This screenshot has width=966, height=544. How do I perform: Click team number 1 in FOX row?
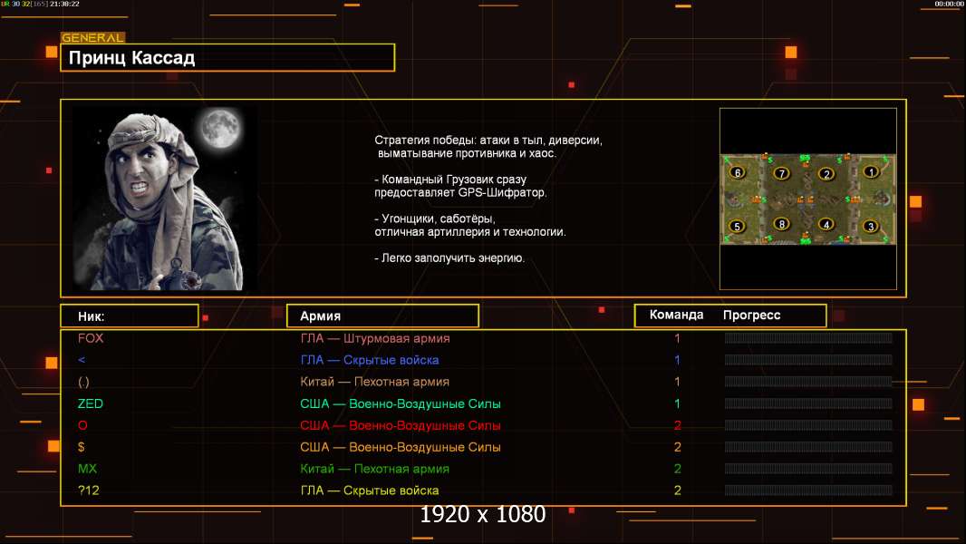[x=677, y=338]
